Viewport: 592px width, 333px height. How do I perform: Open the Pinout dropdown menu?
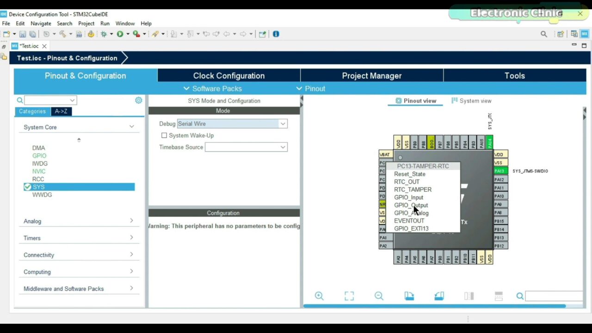pyautogui.click(x=310, y=88)
